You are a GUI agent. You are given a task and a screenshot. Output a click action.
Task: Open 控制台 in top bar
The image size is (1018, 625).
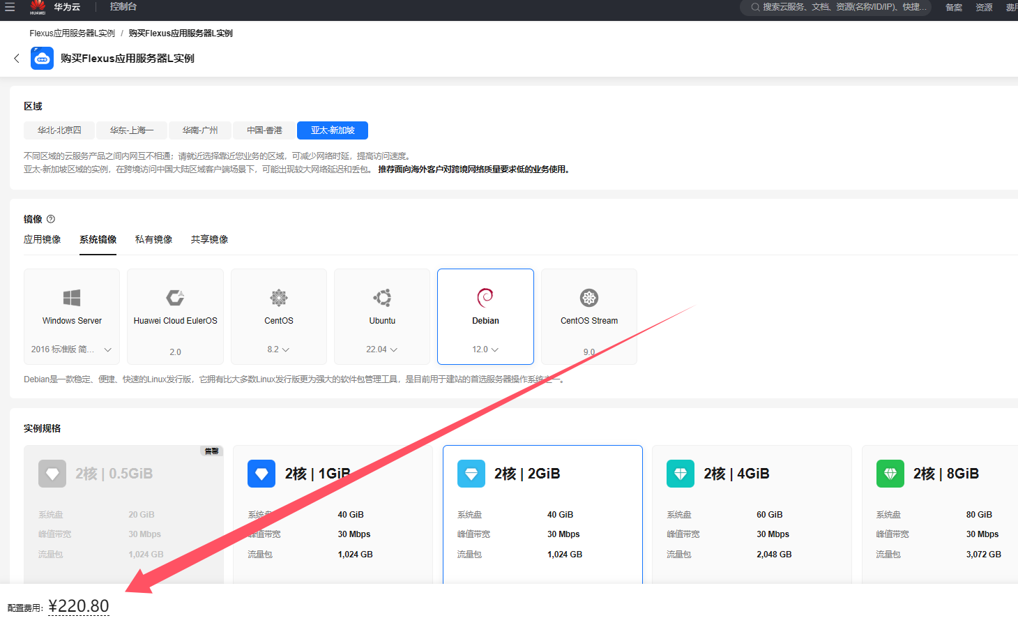point(123,7)
